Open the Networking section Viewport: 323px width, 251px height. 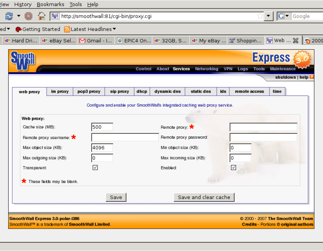pyautogui.click(x=207, y=69)
